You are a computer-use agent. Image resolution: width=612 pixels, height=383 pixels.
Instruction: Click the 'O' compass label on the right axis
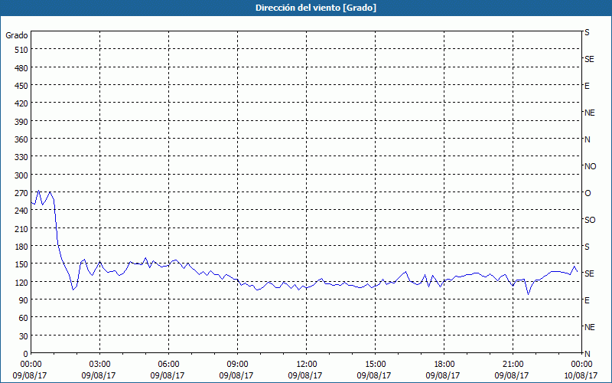[x=588, y=193]
